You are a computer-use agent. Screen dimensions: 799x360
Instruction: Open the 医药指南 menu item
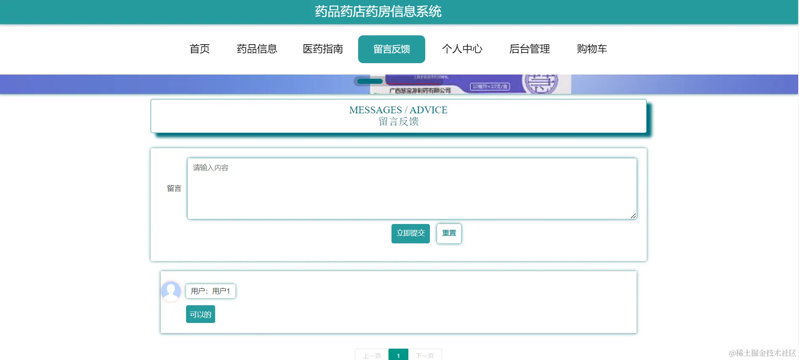pos(323,49)
